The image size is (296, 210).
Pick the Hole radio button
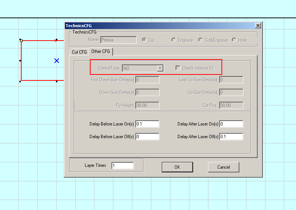pos(234,40)
